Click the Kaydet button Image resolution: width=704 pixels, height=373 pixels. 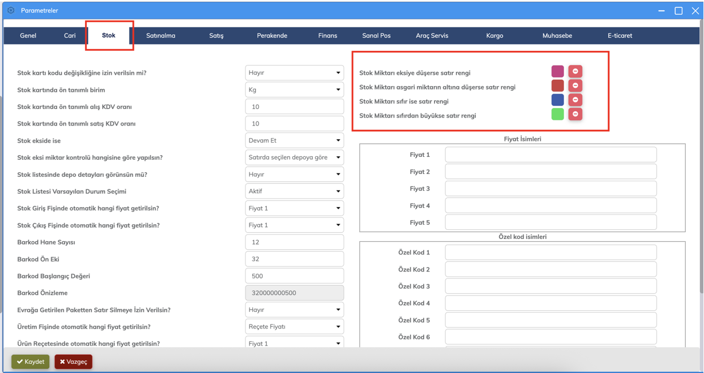coord(30,362)
